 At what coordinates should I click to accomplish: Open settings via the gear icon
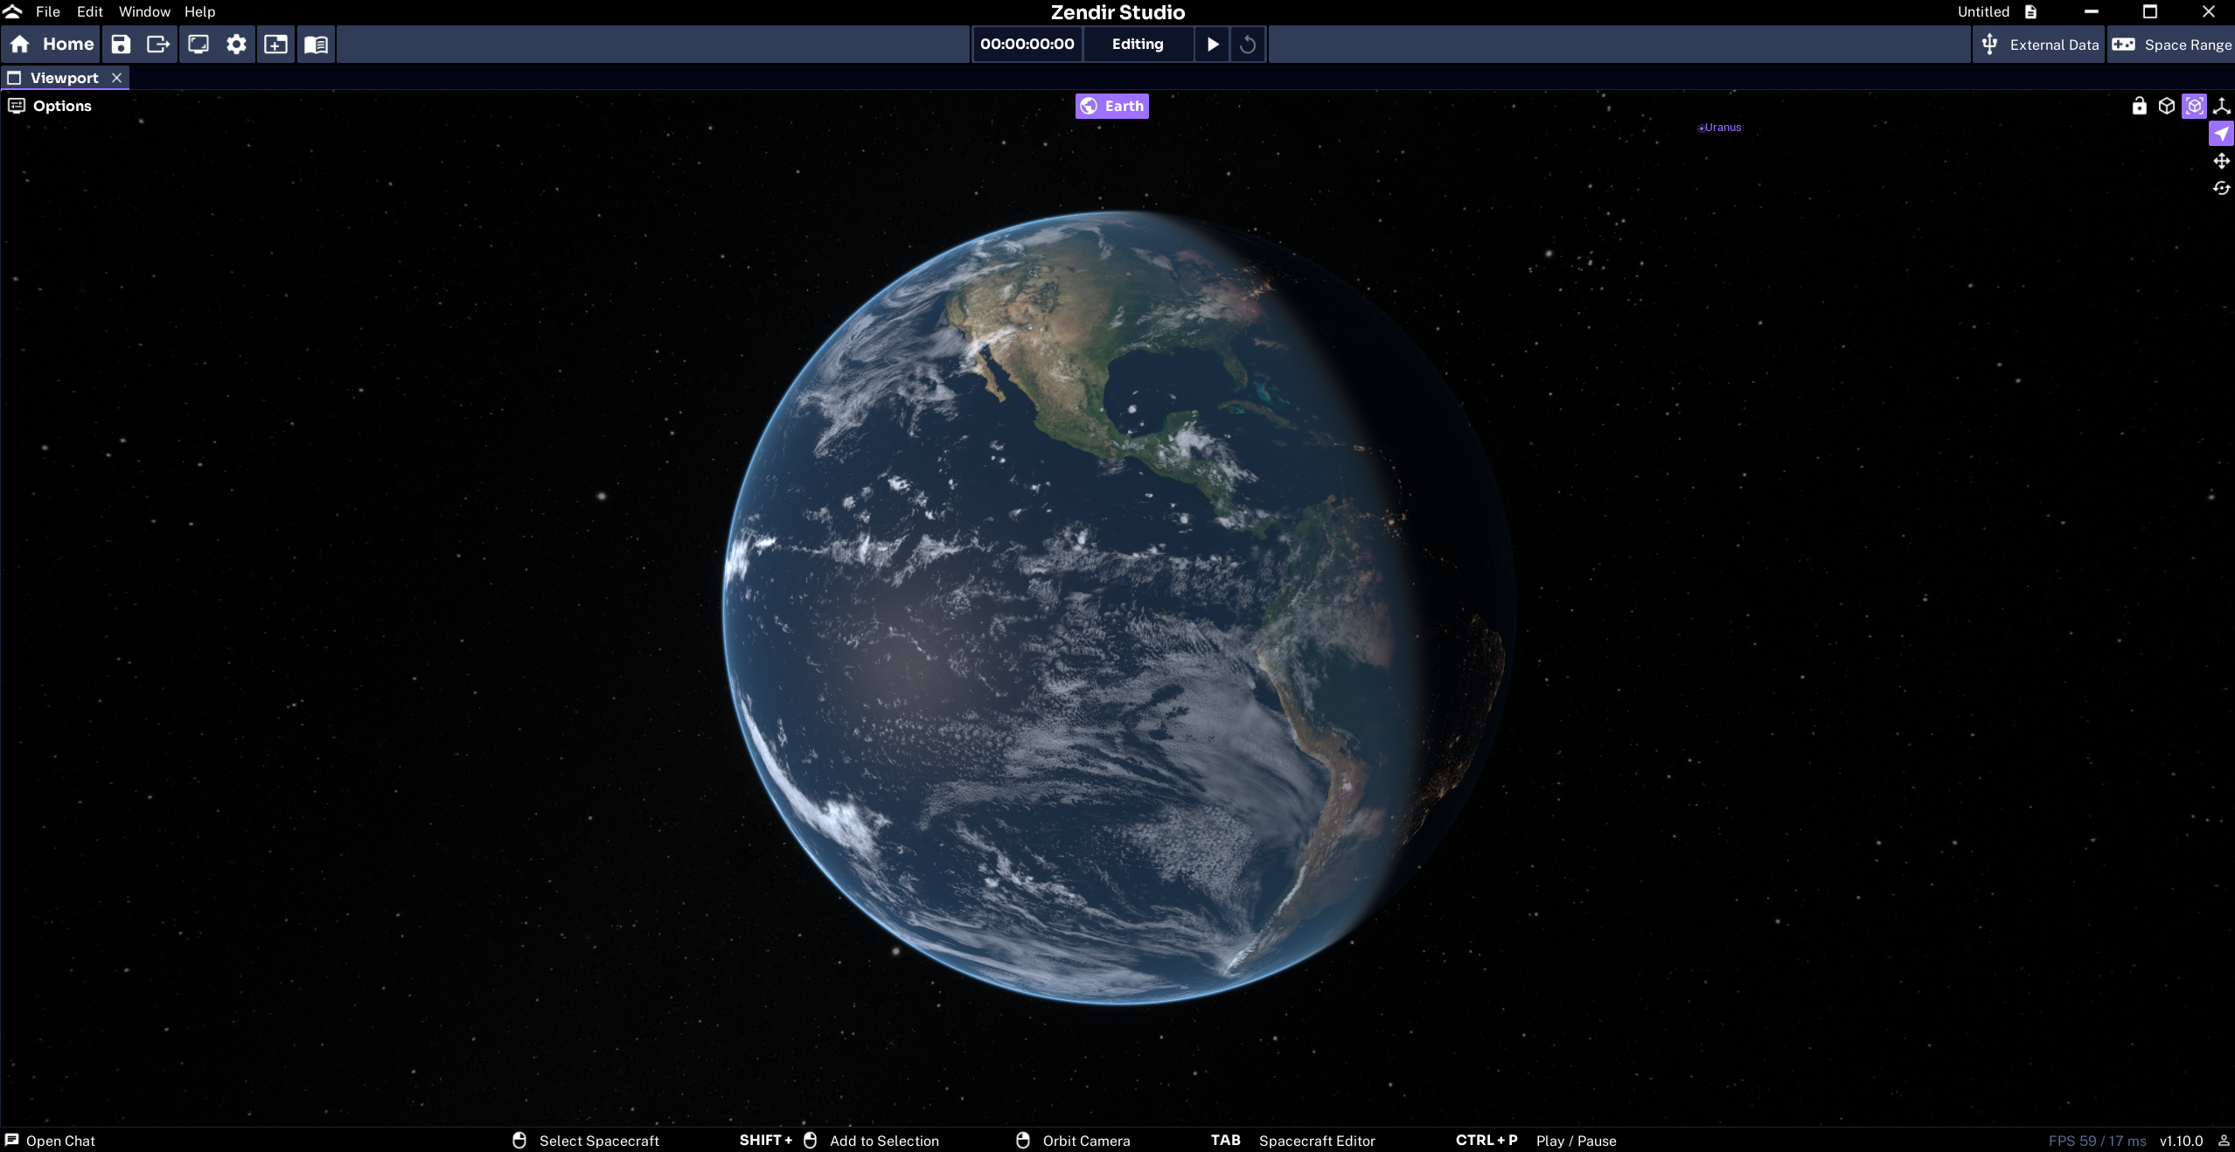tap(236, 44)
